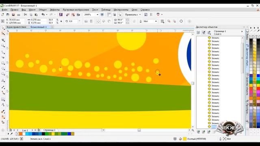The width and height of the screenshot is (260, 146).
Task: Select the Color Eyedropper tool
Action: coord(3,112)
